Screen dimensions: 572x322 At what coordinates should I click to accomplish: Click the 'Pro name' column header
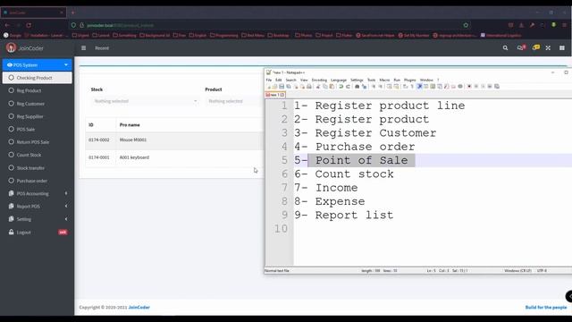coord(130,125)
